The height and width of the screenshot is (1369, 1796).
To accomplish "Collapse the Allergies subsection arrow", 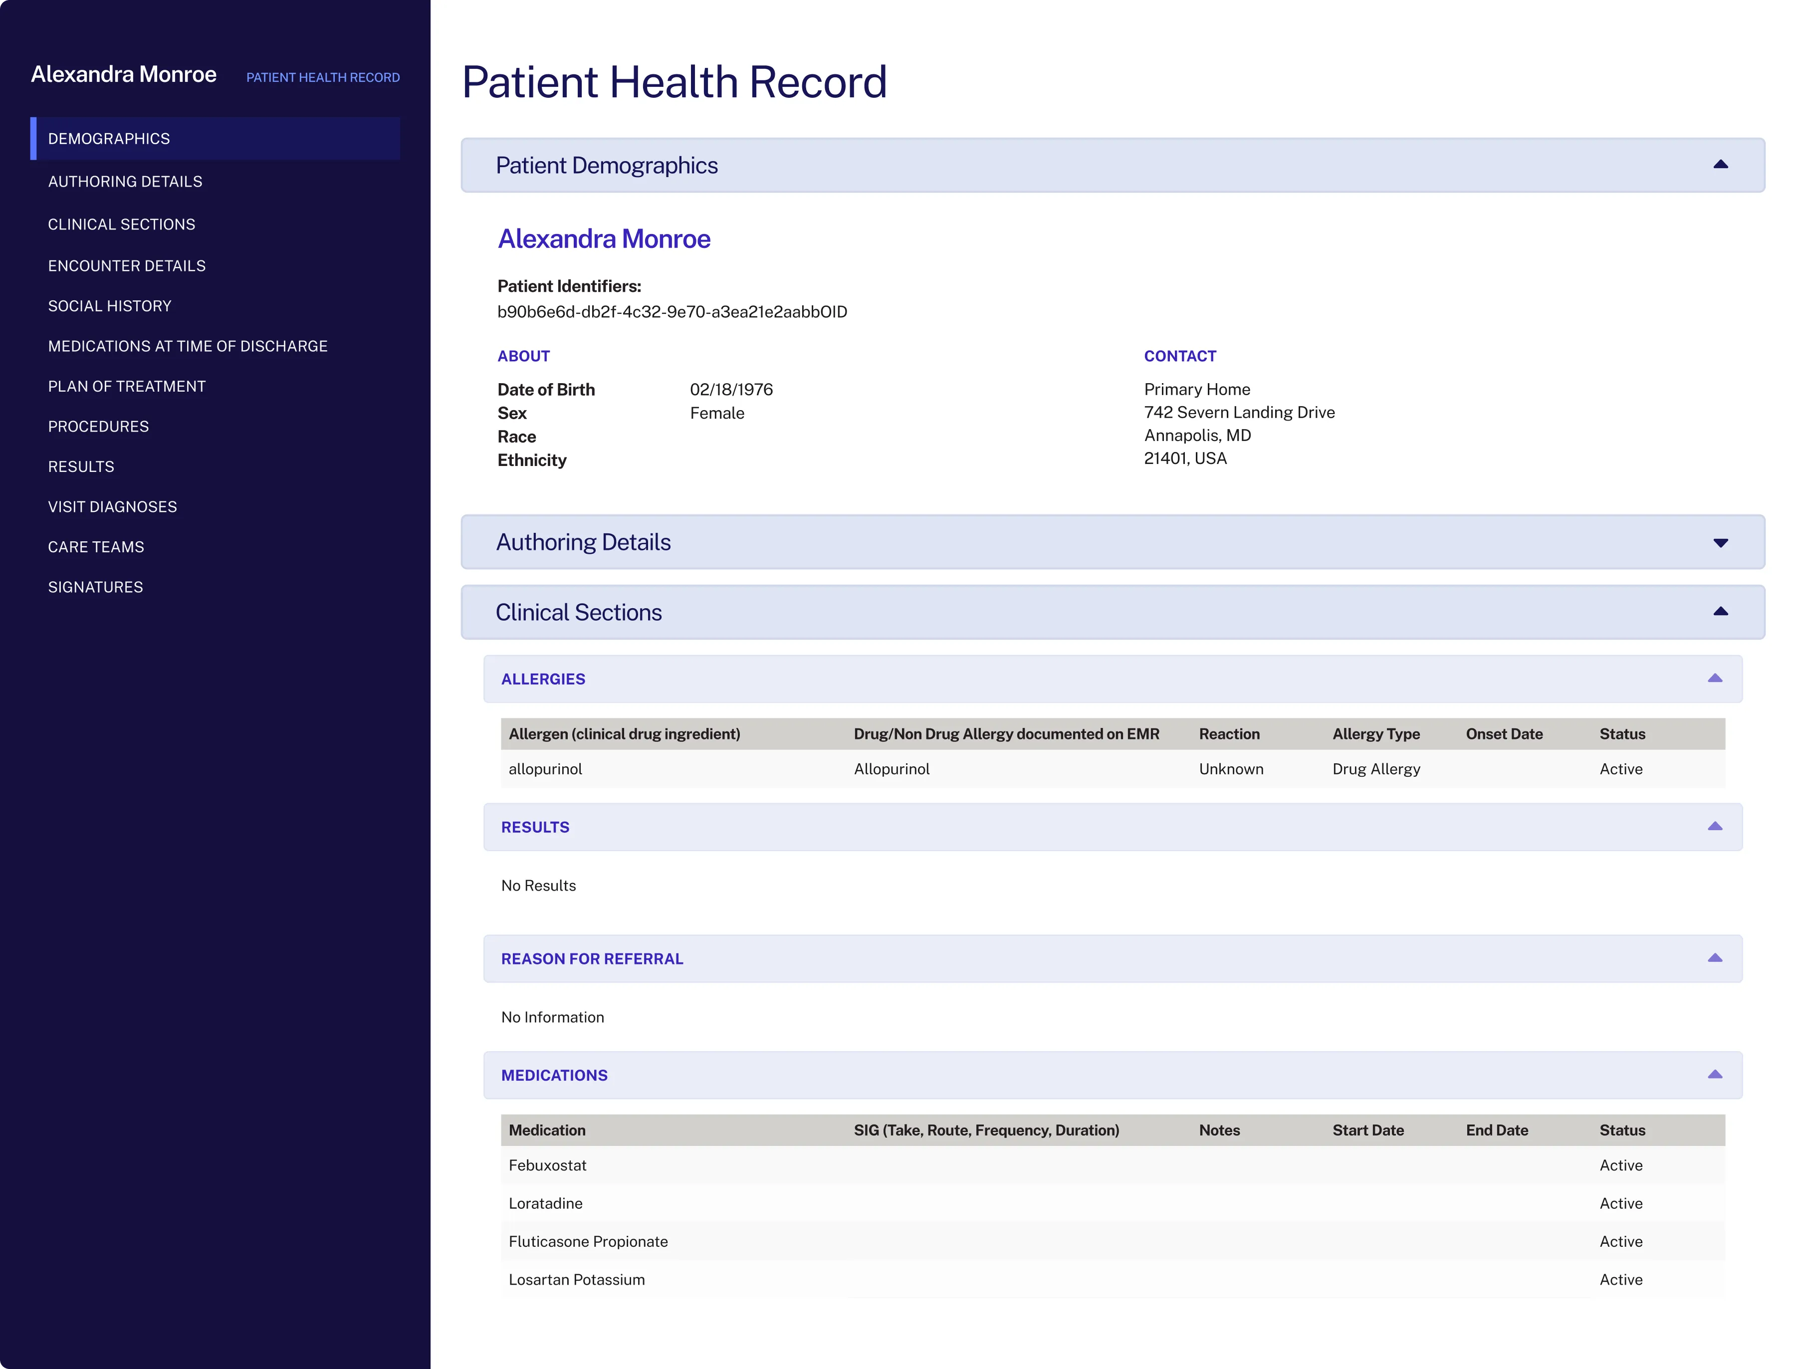I will point(1714,679).
